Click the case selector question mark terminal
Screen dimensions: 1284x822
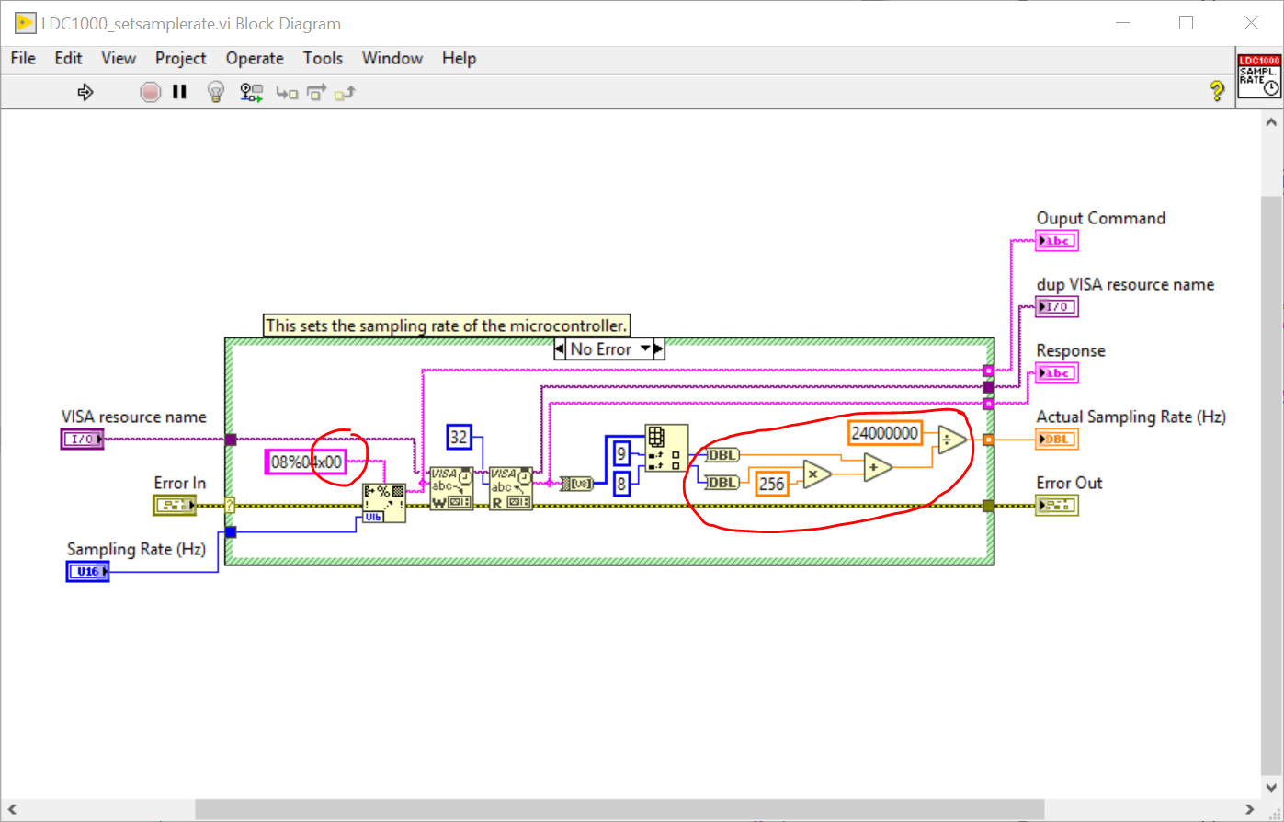[230, 505]
